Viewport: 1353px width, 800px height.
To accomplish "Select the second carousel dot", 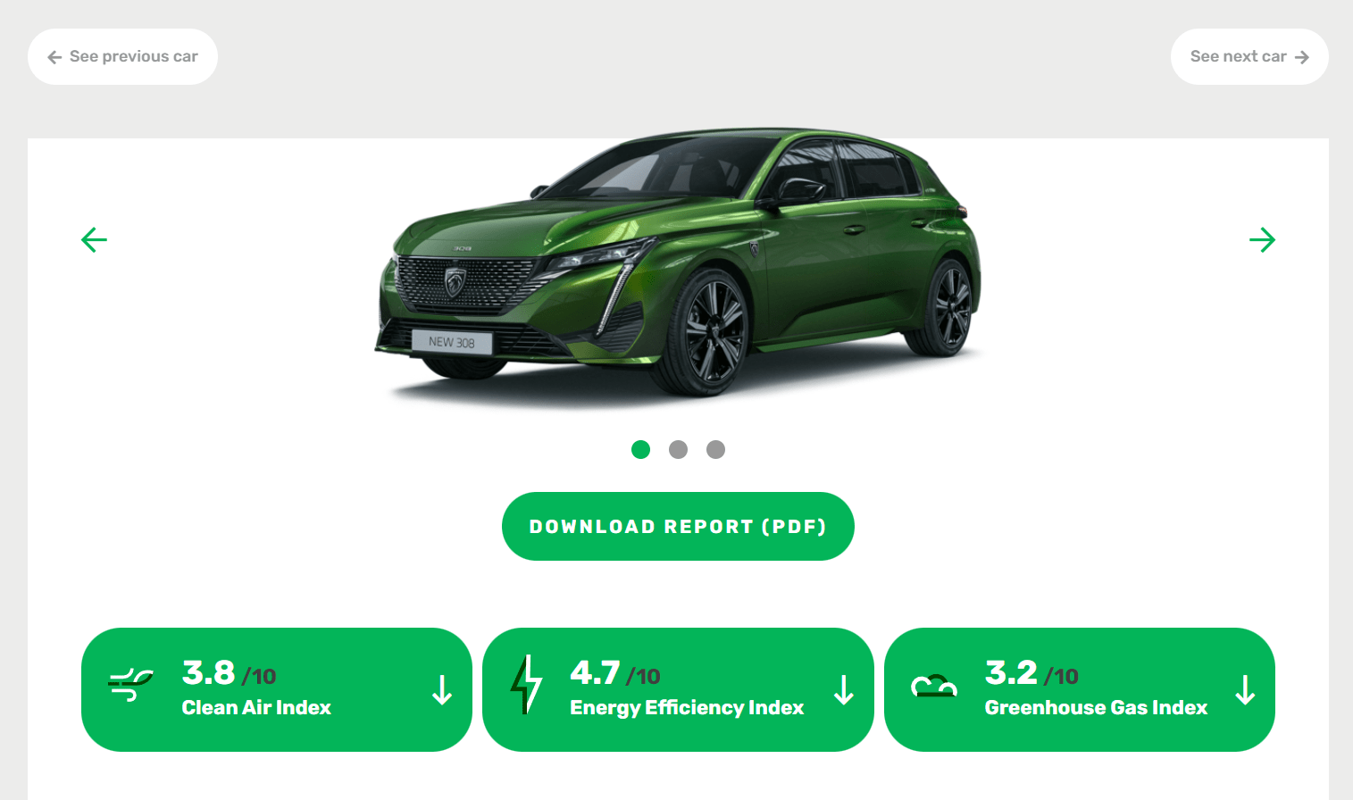I will (678, 449).
